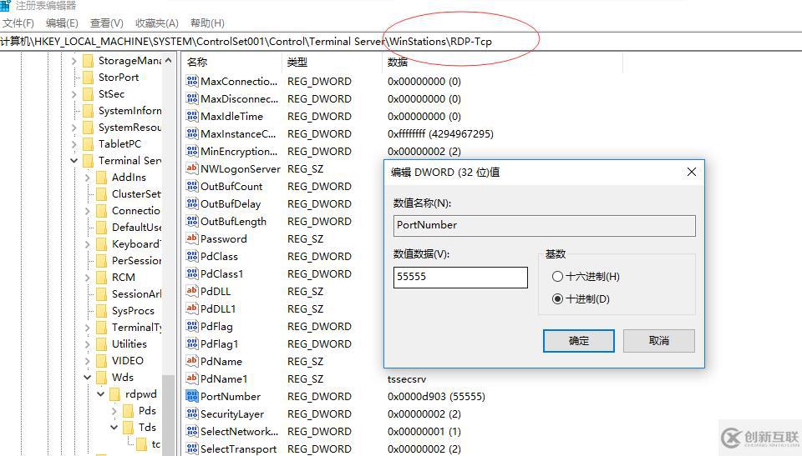Confirm the dialog with 确定 button
The image size is (802, 456).
click(x=578, y=341)
